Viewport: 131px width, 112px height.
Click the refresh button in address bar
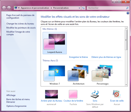coord(83,8)
